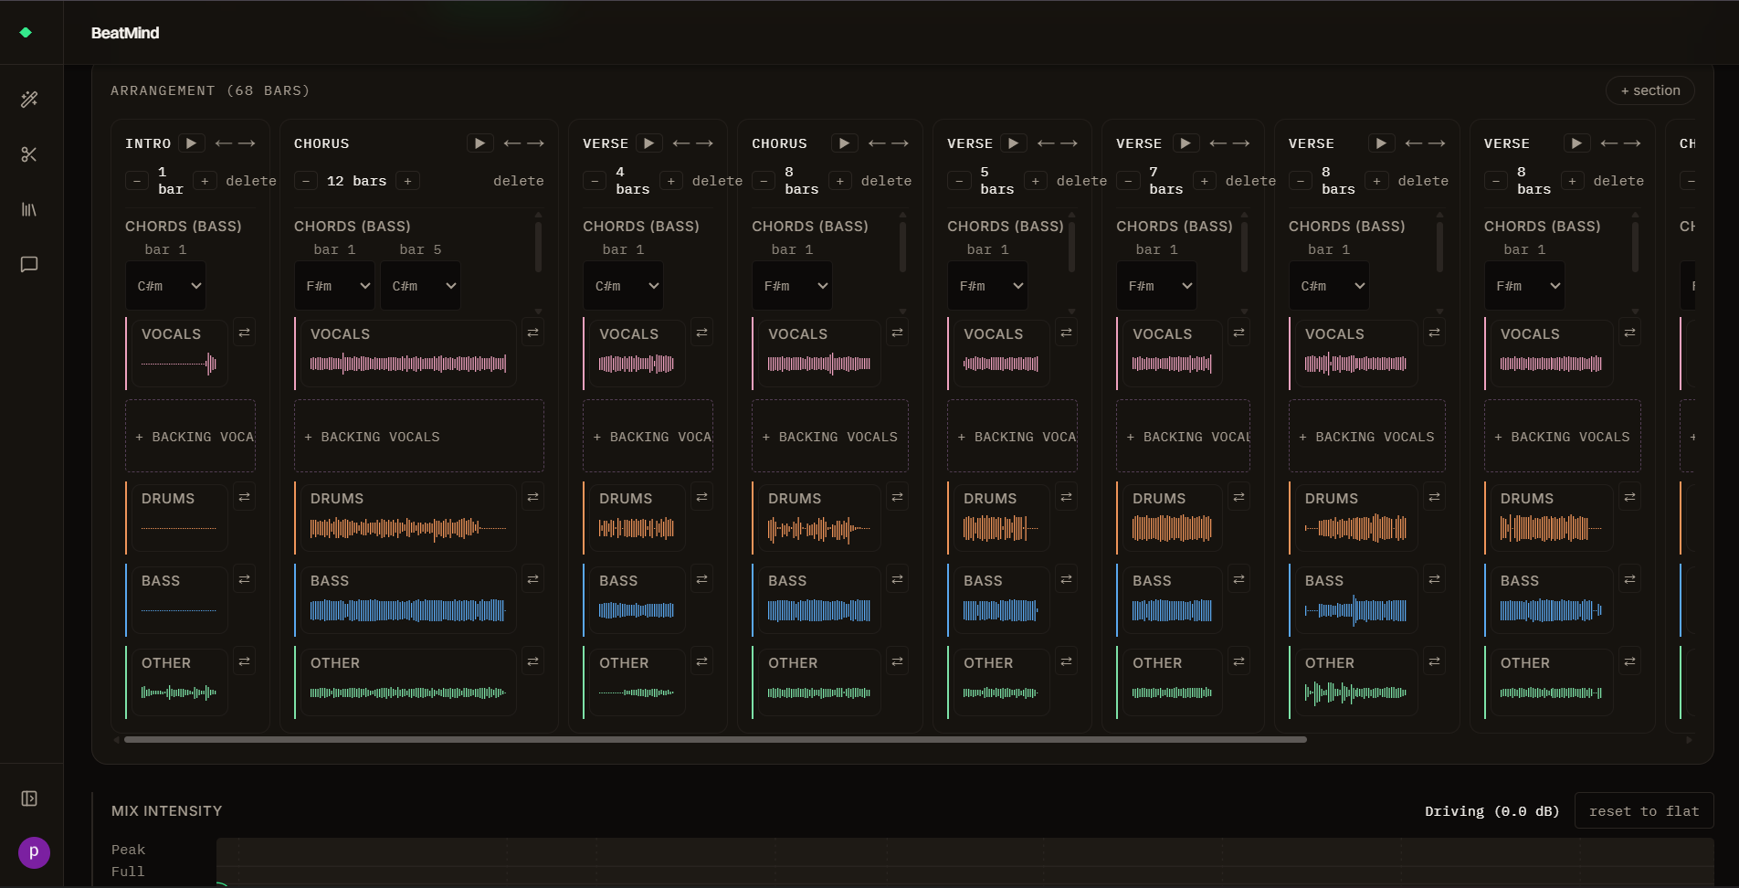Open the library icon in sidebar
This screenshot has width=1739, height=888.
29,209
